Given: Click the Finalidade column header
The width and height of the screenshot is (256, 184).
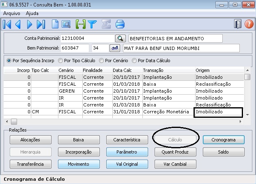Looking at the screenshot, I should 97,70.
